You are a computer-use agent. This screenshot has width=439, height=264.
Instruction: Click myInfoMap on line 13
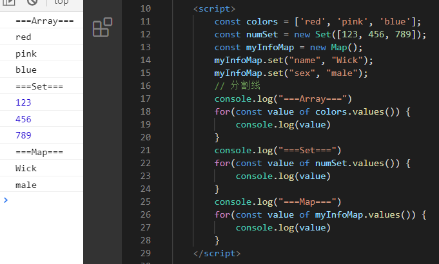[x=270, y=47]
